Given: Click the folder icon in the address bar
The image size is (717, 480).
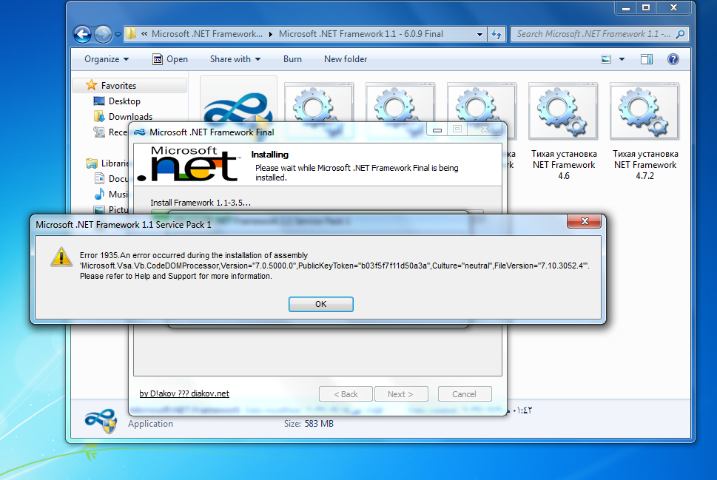Looking at the screenshot, I should (131, 34).
